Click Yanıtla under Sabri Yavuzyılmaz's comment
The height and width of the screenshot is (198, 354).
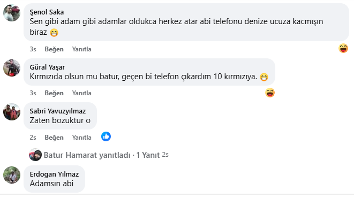tap(82, 138)
